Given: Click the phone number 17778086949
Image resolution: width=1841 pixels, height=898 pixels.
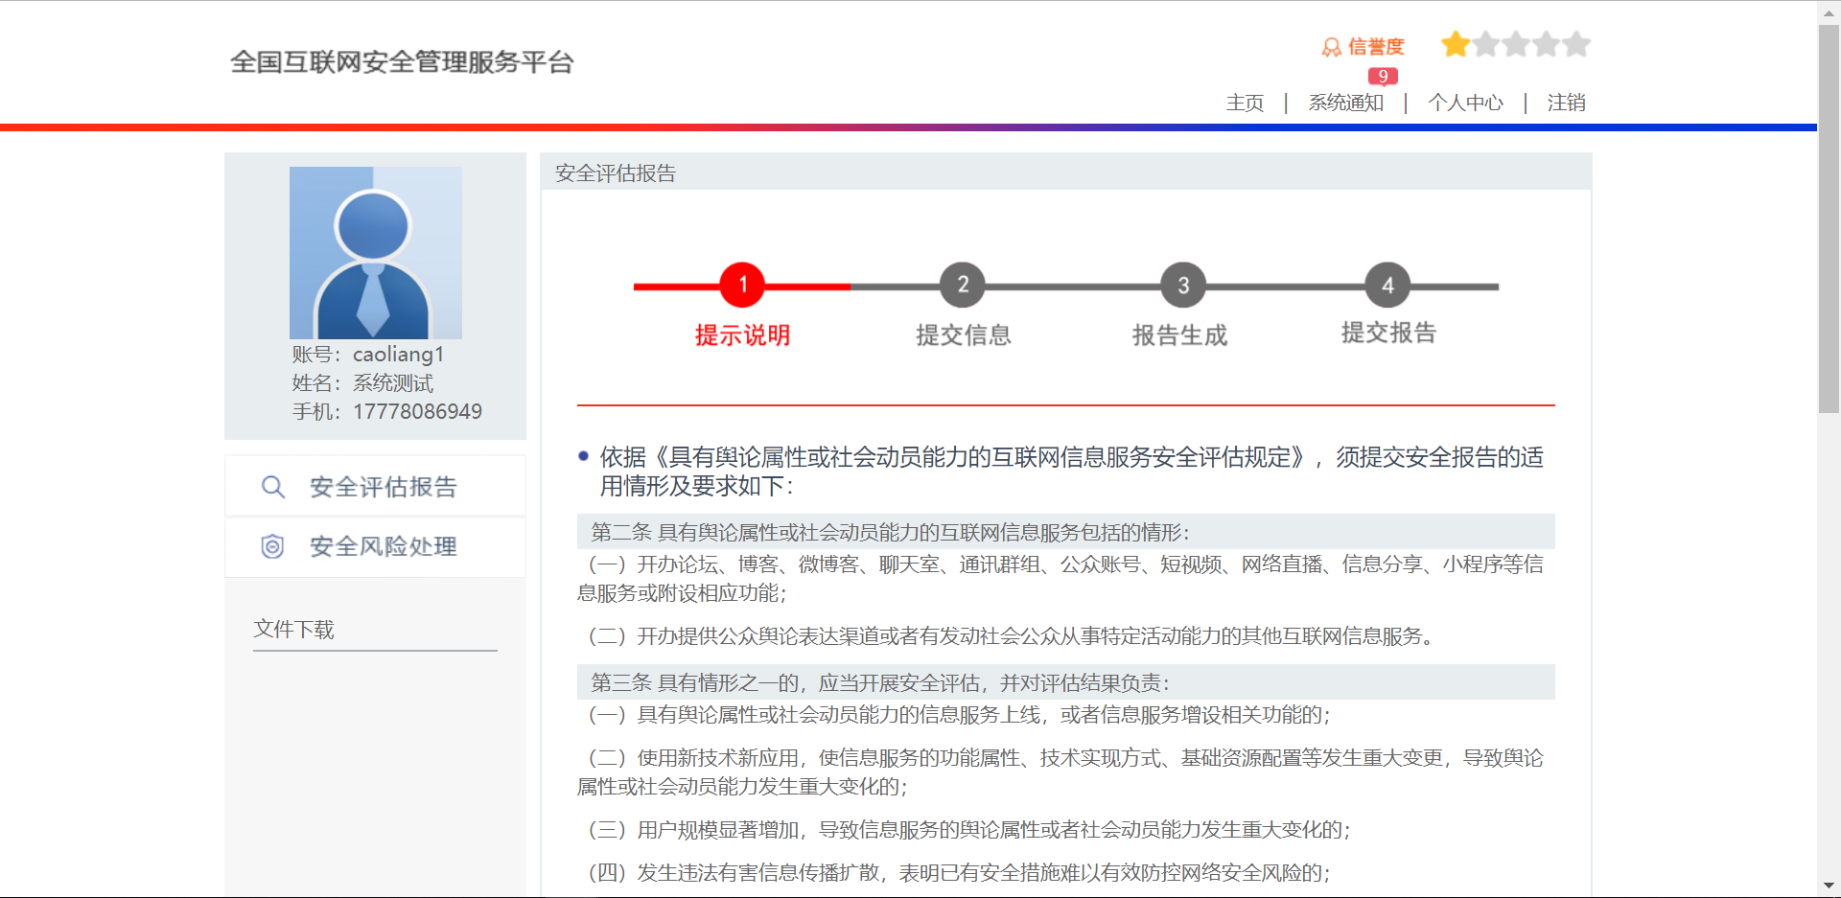Looking at the screenshot, I should 417,412.
